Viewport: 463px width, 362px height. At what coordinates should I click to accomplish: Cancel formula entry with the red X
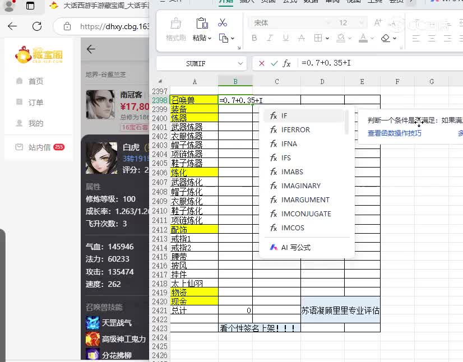(261, 63)
